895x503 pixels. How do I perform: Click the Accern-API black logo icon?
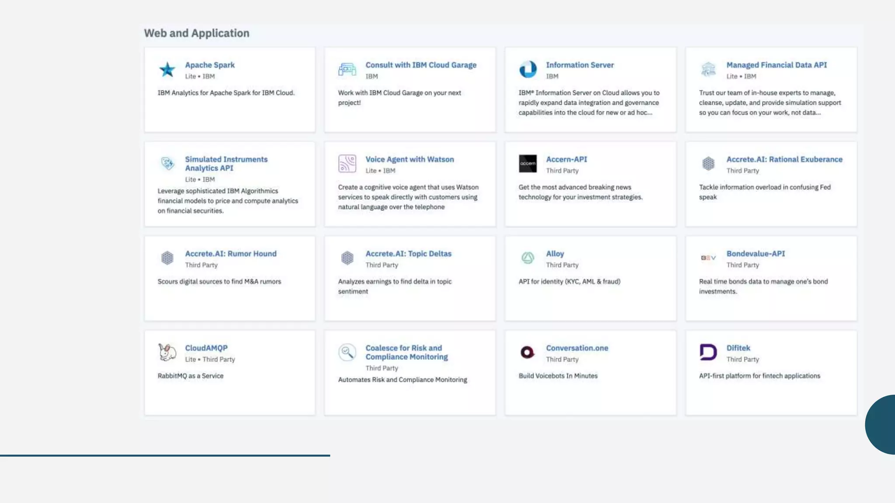[528, 164]
